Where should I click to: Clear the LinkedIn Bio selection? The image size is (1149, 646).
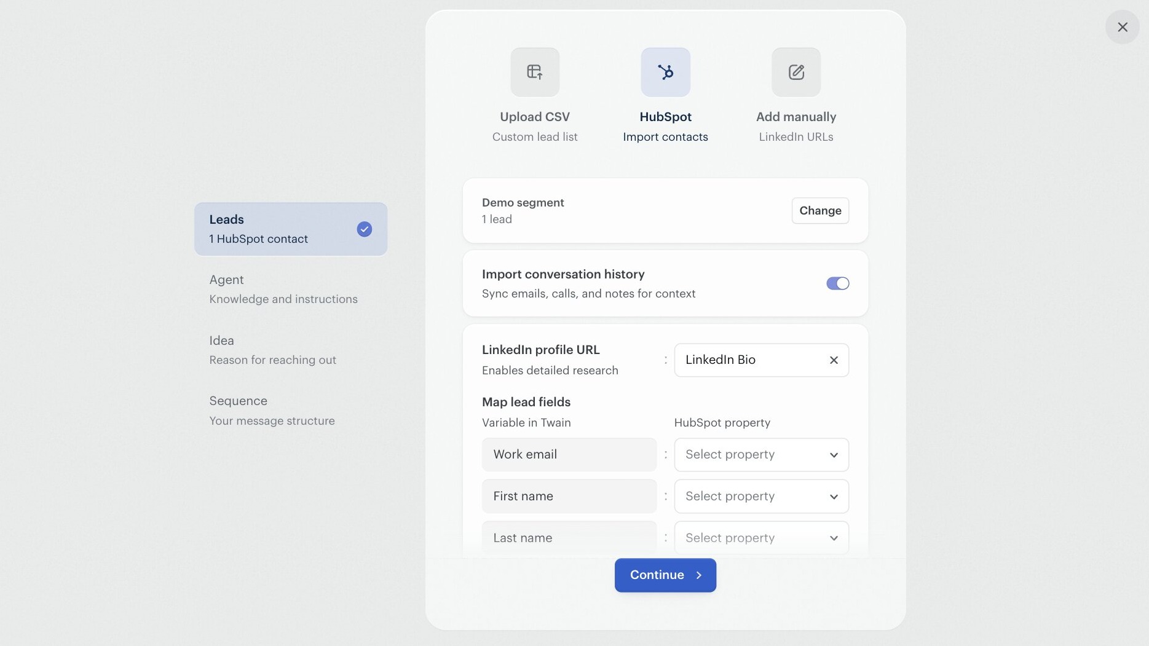tap(834, 360)
